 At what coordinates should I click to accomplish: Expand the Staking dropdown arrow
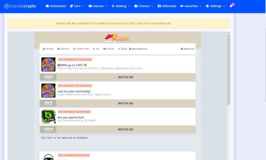129,6
